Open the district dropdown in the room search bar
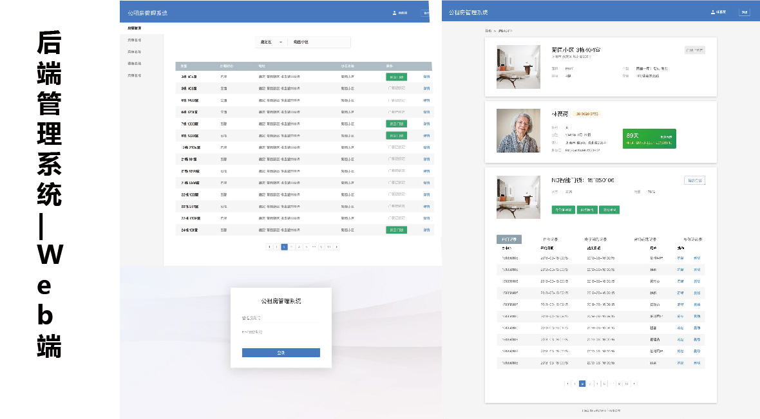 (271, 42)
